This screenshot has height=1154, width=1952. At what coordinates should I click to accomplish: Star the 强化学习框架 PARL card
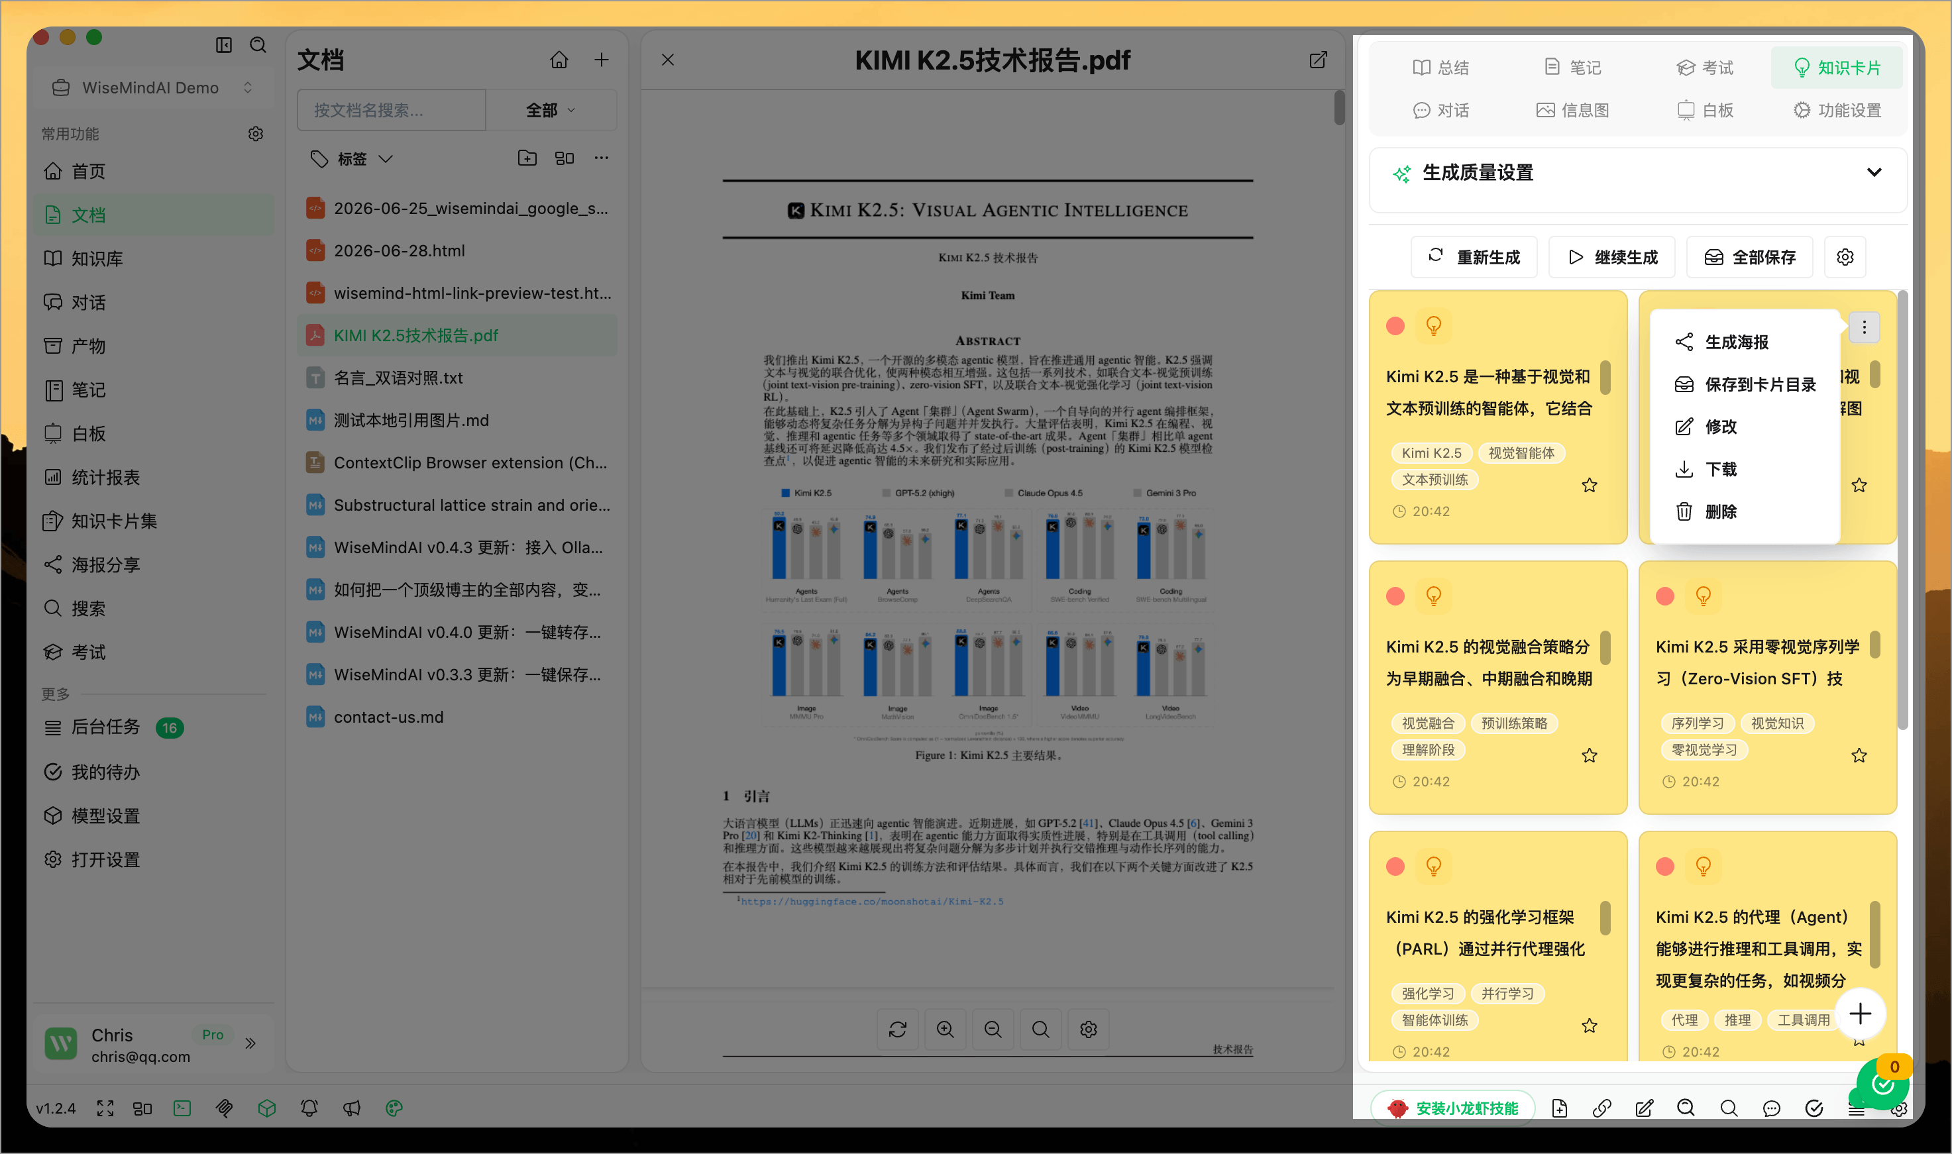(x=1590, y=1025)
